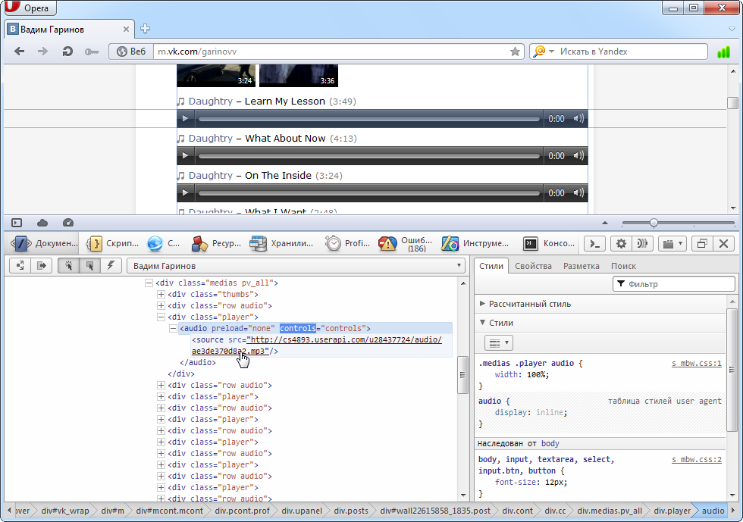Image resolution: width=743 pixels, height=522 pixels.
Task: Click the export DOM icon
Action: [x=42, y=266]
